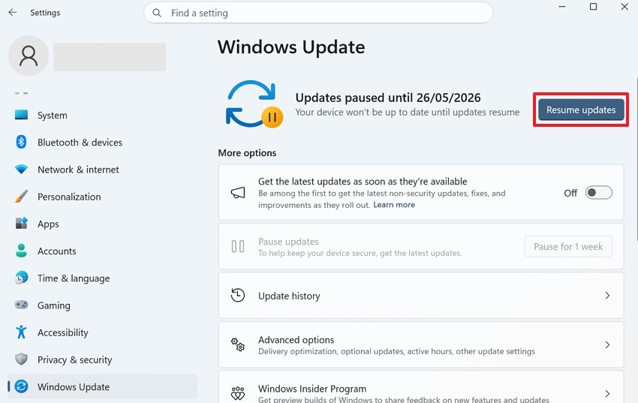Click the Update history clock icon
Screen dimensions: 638x403
pyautogui.click(x=238, y=295)
